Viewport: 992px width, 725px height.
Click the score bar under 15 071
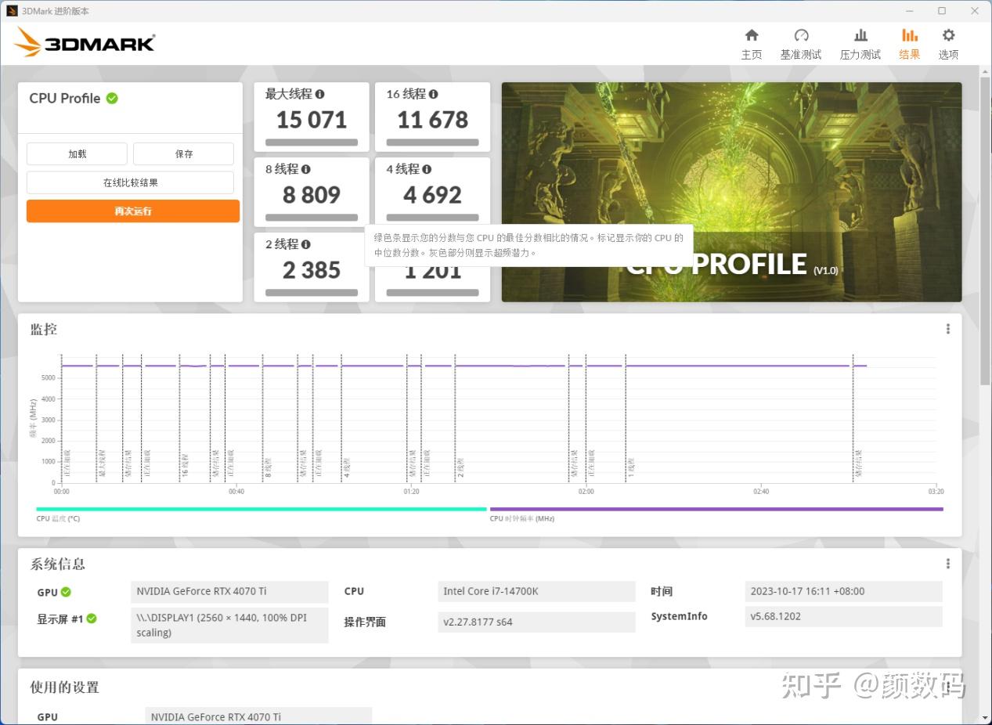311,142
